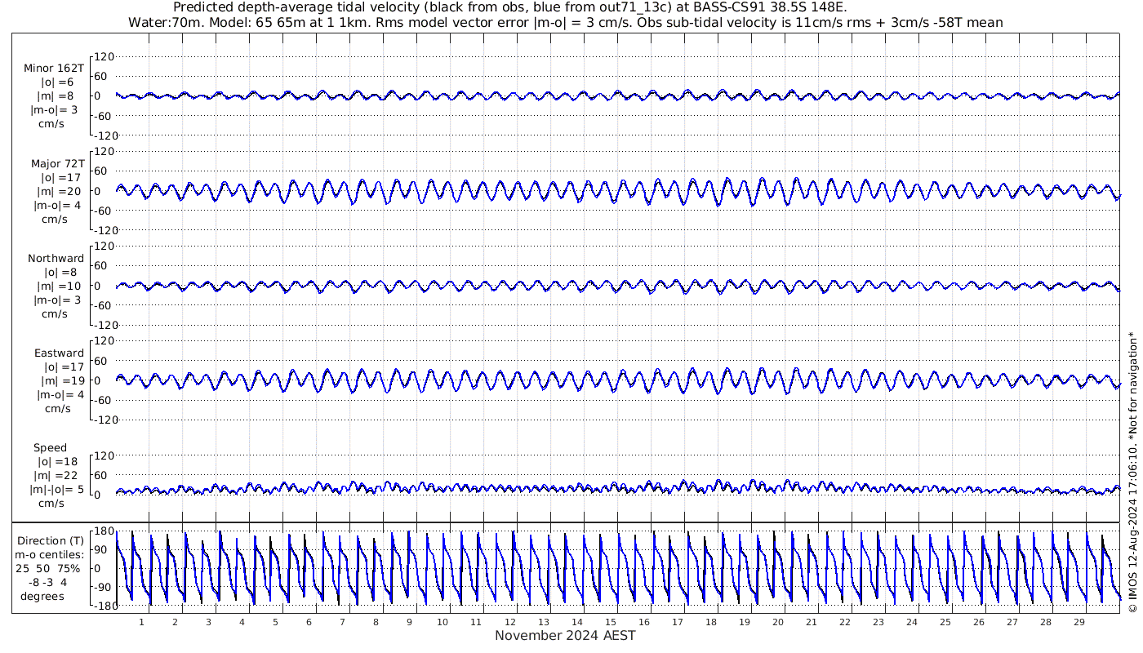Click the day '20' label on the date axis

[x=777, y=622]
